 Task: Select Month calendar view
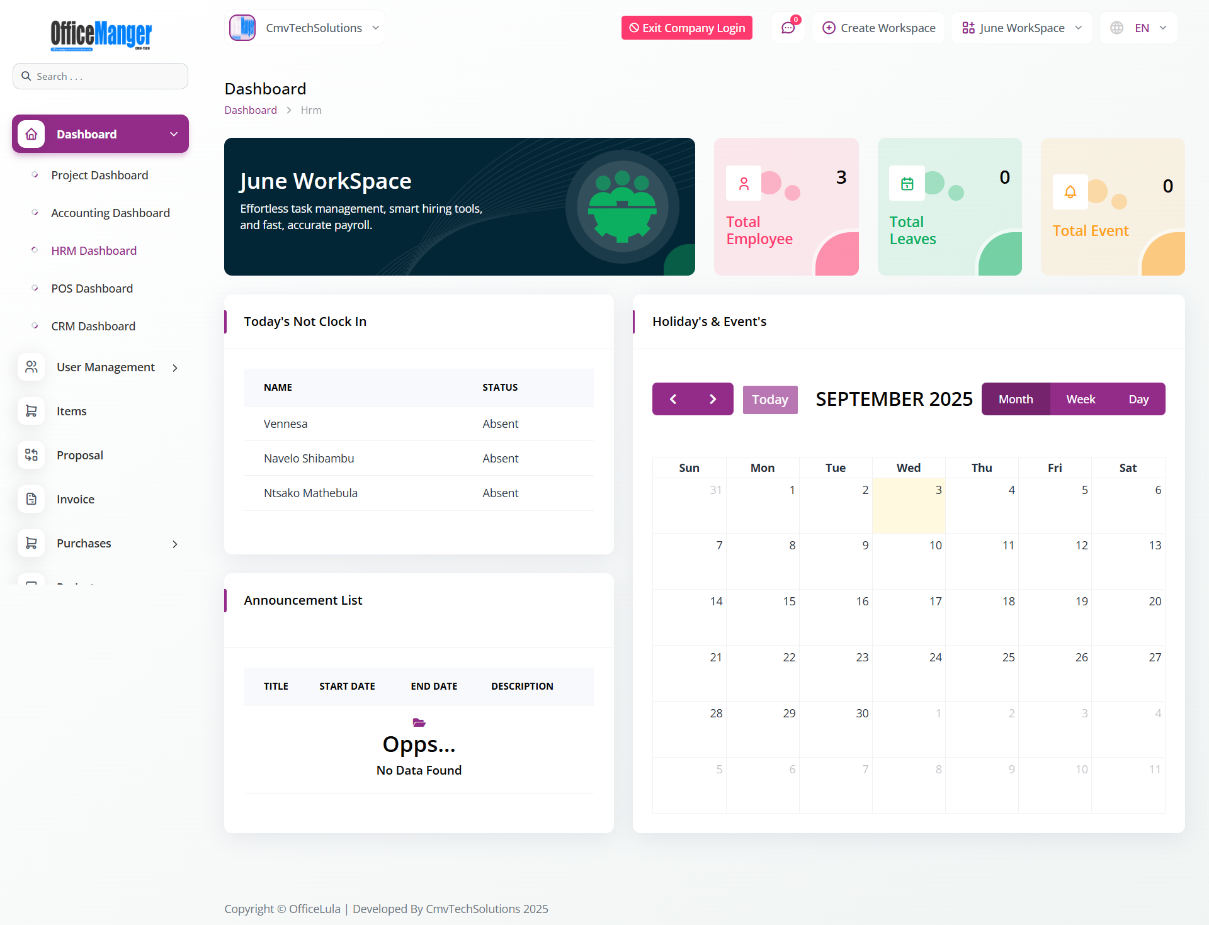1015,399
